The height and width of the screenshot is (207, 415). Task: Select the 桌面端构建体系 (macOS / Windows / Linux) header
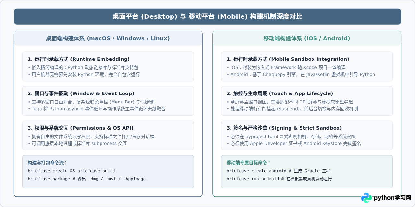(108, 38)
